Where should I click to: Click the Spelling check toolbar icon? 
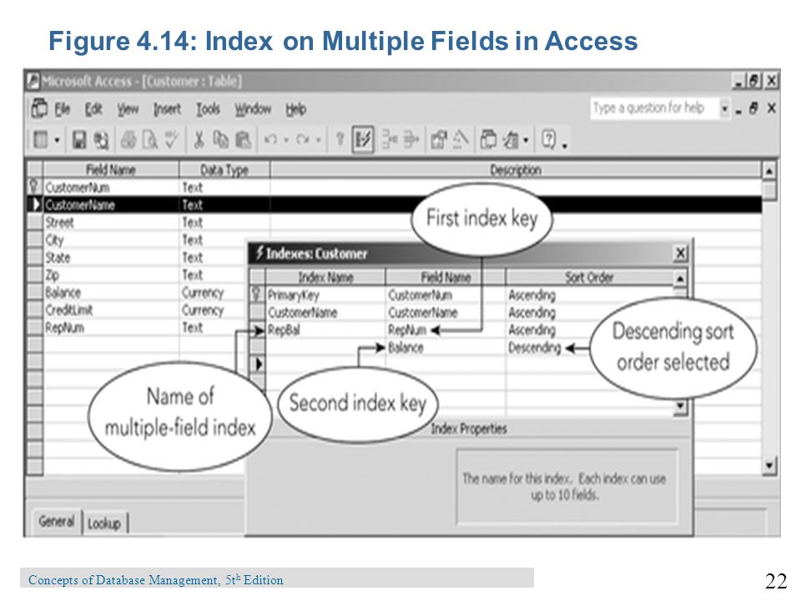click(x=171, y=139)
